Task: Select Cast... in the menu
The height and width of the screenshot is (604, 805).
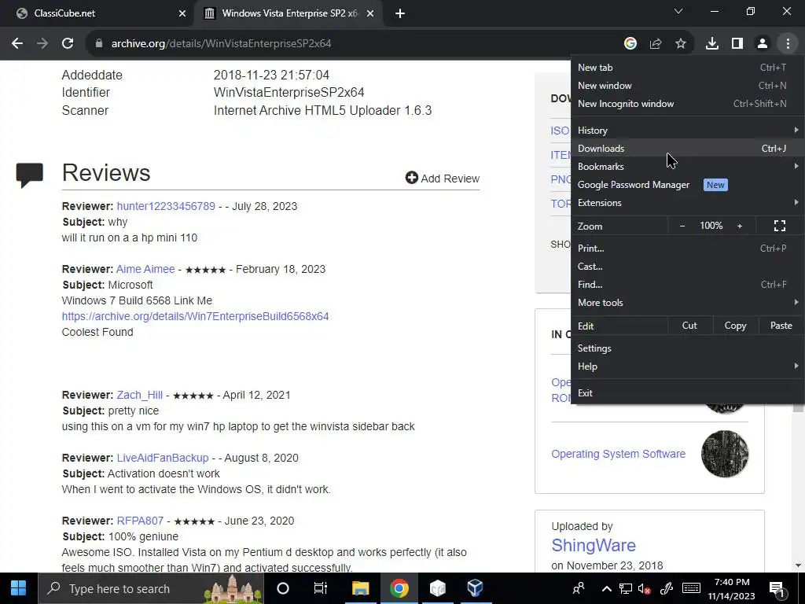Action: [687, 267]
